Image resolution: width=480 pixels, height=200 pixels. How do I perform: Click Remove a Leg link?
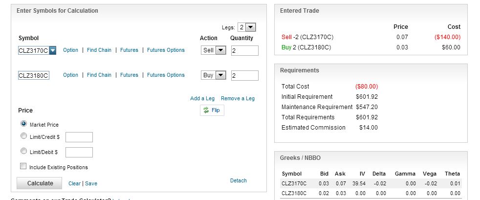(238, 98)
